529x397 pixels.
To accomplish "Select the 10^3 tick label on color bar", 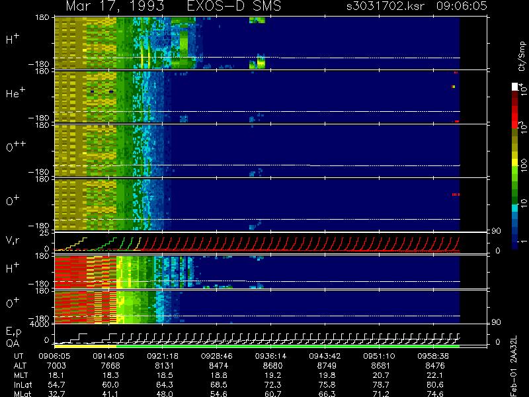I will (522, 128).
